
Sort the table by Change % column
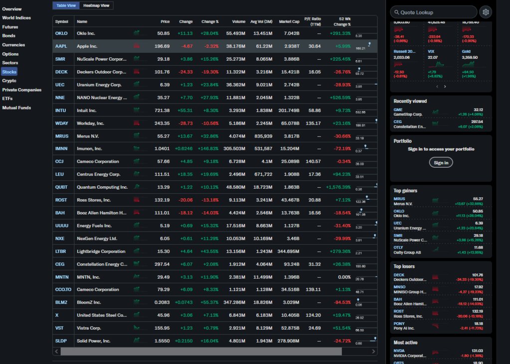click(x=210, y=21)
